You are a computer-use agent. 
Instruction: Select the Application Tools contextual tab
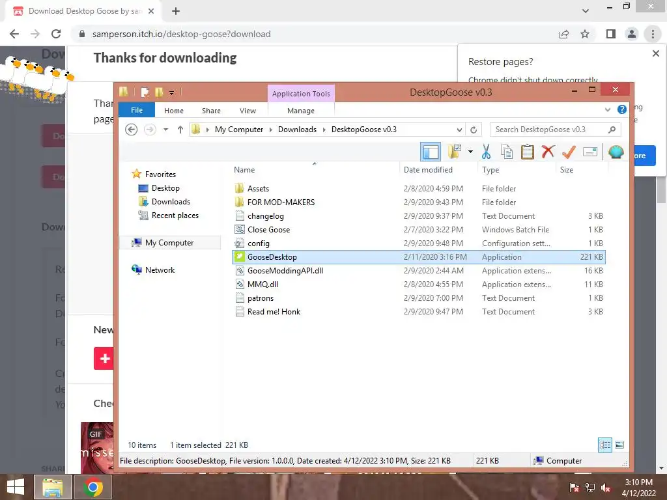click(x=301, y=94)
